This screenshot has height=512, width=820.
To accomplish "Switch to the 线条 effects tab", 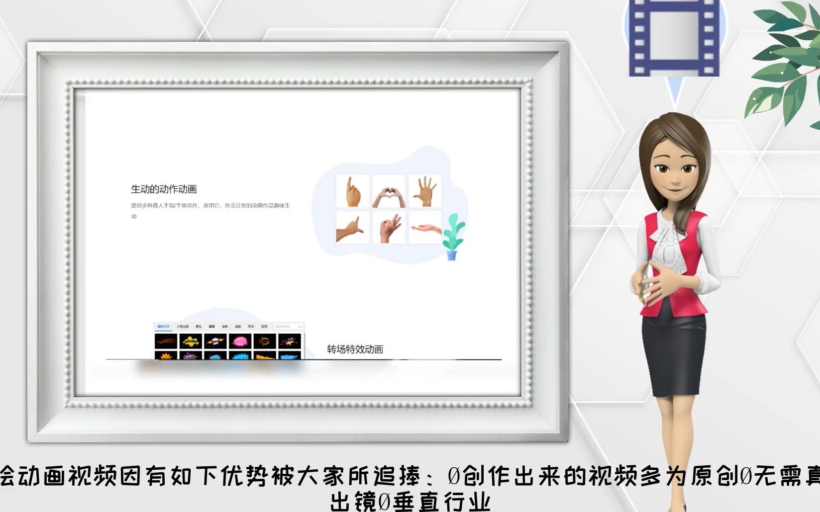I will [x=238, y=327].
